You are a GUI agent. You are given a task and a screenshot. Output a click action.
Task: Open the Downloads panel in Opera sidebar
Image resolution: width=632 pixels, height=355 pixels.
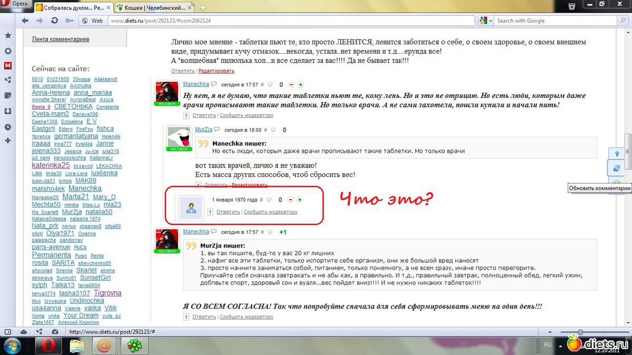(8, 111)
